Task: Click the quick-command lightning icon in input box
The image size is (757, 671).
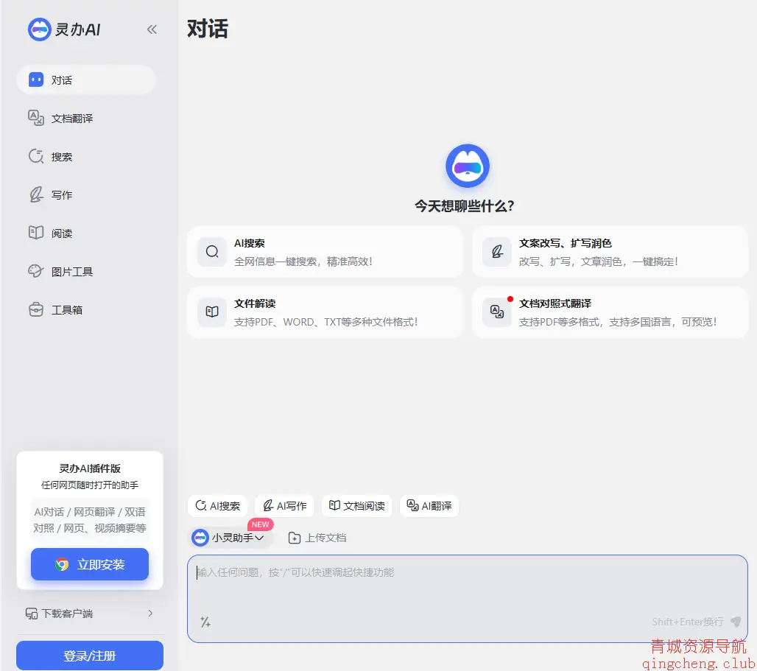Action: pyautogui.click(x=205, y=622)
